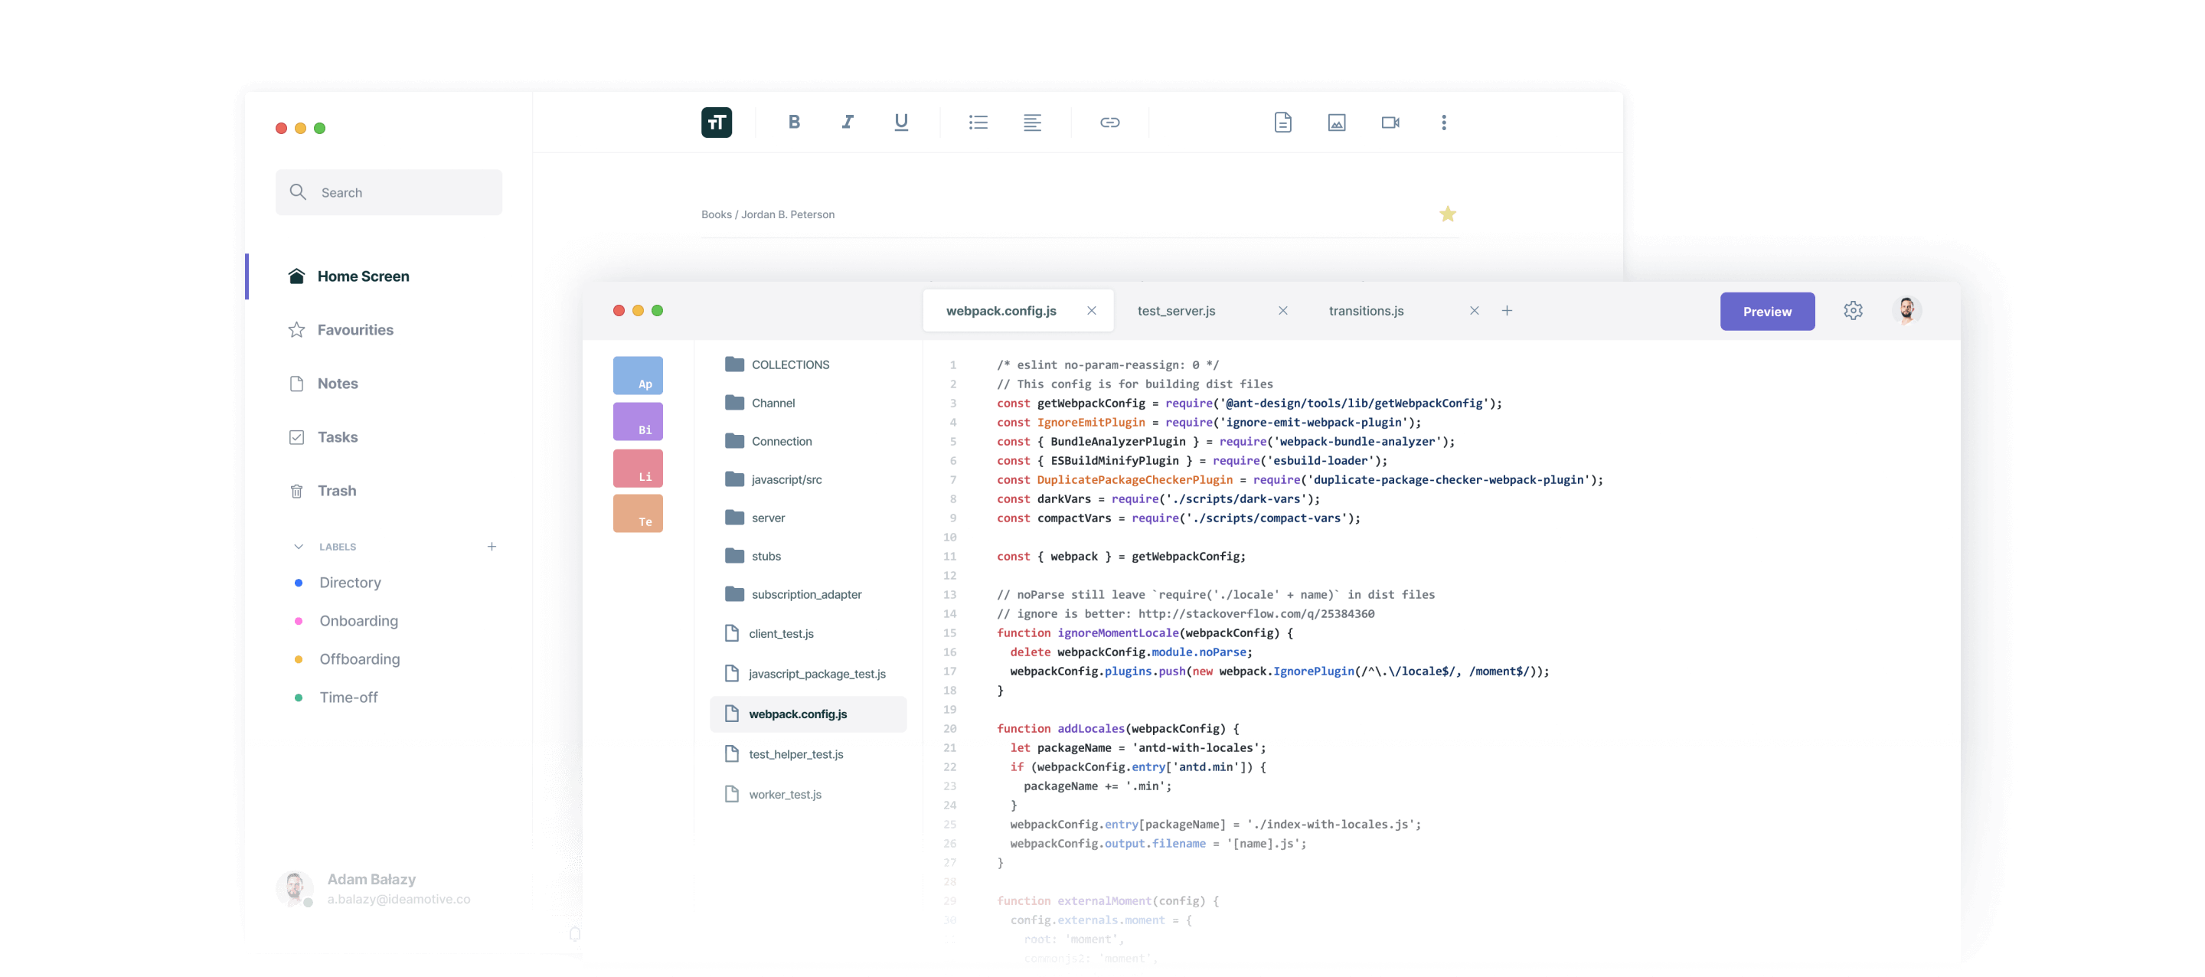
Task: Collapse the LABELS section chevron
Action: (x=298, y=546)
